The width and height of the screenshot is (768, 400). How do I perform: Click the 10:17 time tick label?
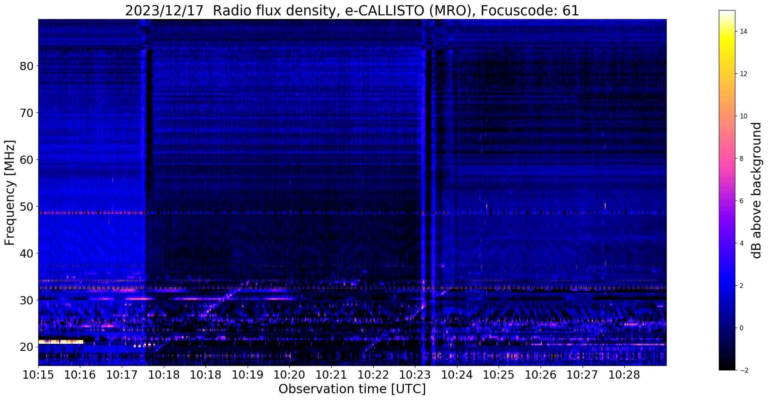[122, 375]
